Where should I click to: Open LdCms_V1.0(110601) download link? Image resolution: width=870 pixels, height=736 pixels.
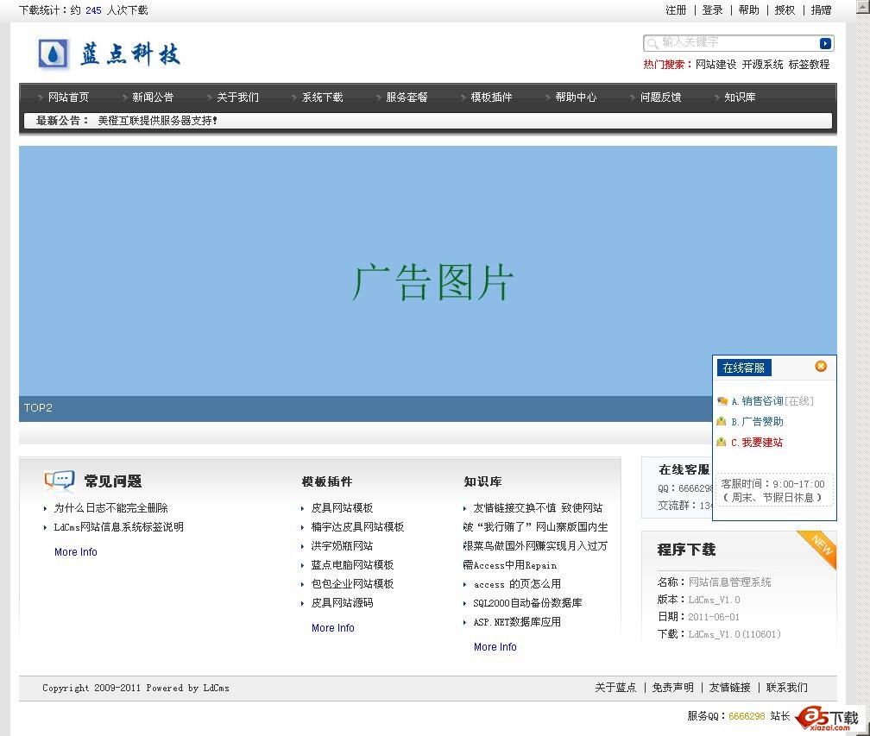(734, 634)
